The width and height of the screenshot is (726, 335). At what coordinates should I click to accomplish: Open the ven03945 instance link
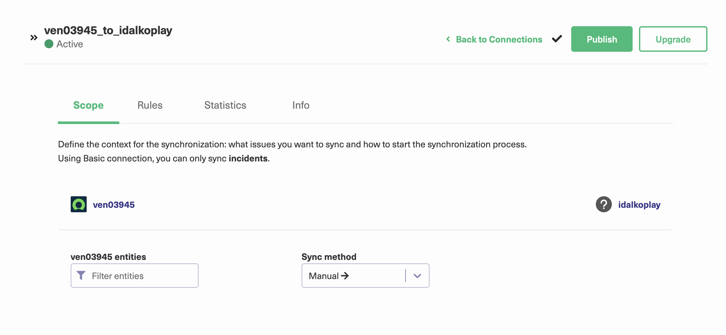(x=114, y=205)
